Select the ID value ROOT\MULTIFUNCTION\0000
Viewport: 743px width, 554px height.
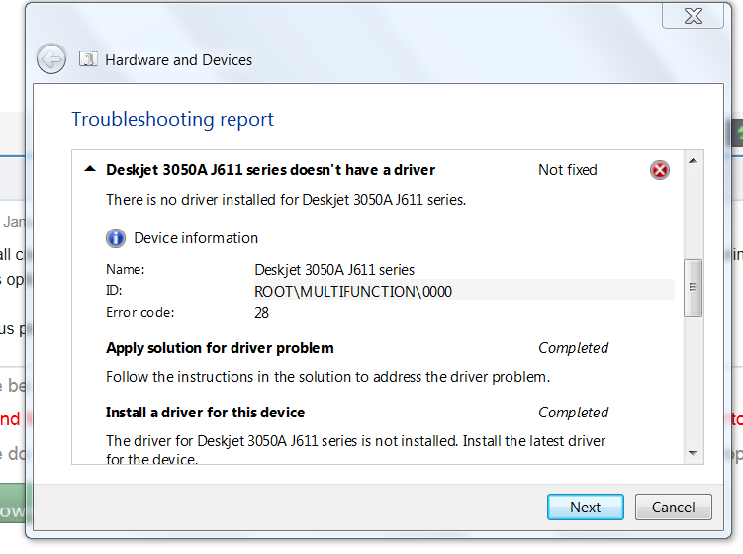[x=353, y=291]
